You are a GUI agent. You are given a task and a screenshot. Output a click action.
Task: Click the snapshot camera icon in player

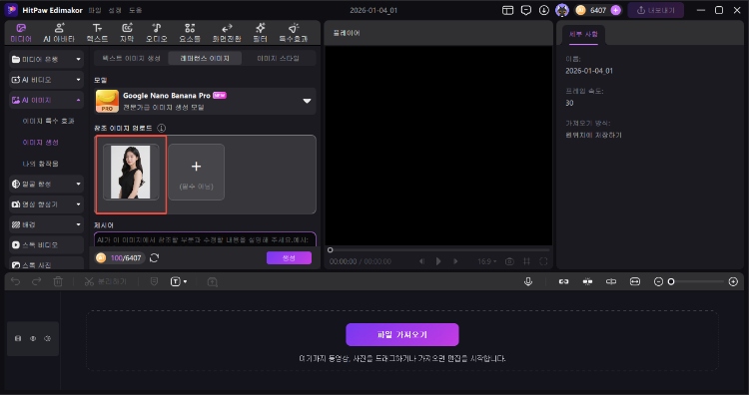tap(509, 261)
